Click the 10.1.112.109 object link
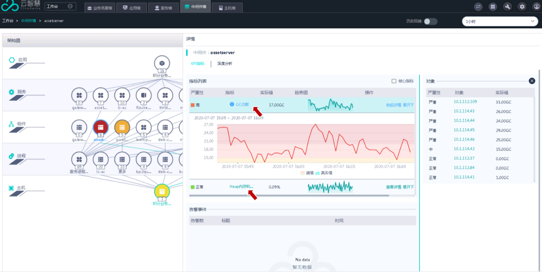Screen dimensions: 542x272 [x=465, y=102]
